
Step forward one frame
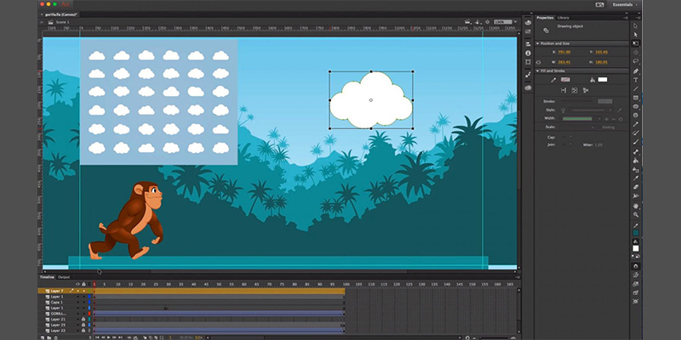[x=114, y=337]
